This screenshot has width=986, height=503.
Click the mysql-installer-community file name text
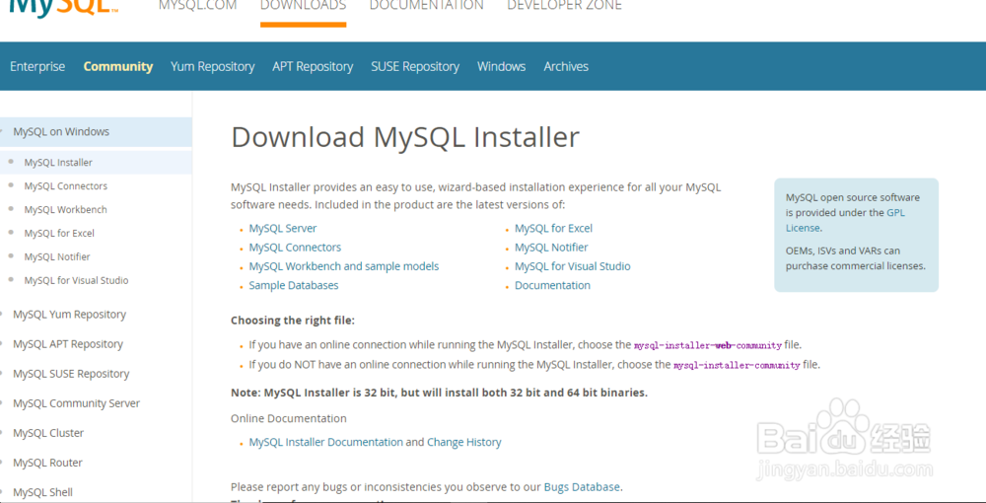[x=737, y=365]
